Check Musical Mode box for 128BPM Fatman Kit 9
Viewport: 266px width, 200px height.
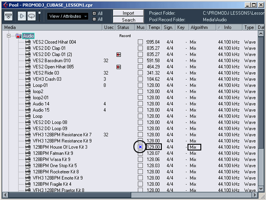pyautogui.click(x=140, y=153)
